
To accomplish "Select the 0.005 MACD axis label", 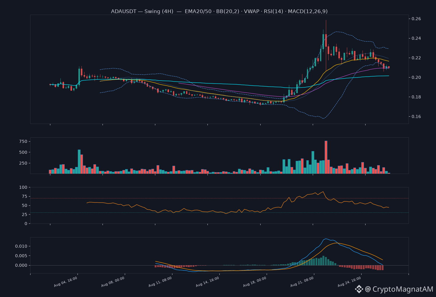I will pos(21,256).
